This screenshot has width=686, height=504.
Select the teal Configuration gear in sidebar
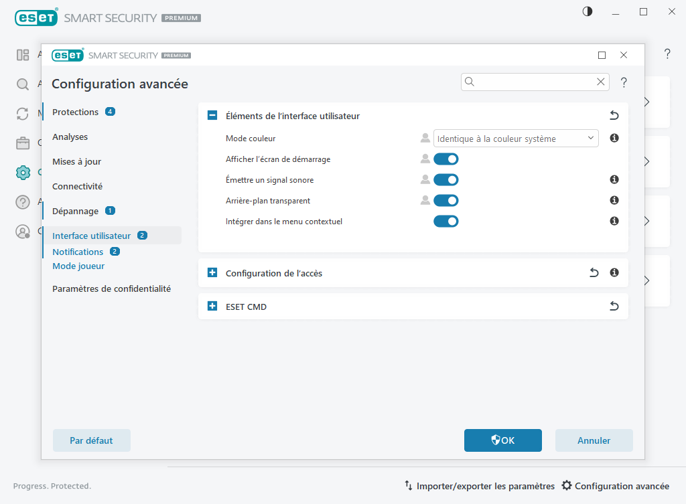coord(22,172)
